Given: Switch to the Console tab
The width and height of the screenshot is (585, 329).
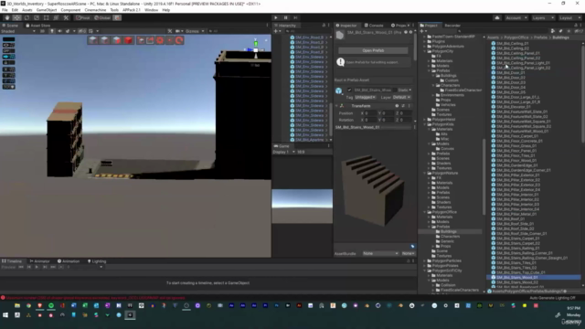Looking at the screenshot, I should click(374, 26).
